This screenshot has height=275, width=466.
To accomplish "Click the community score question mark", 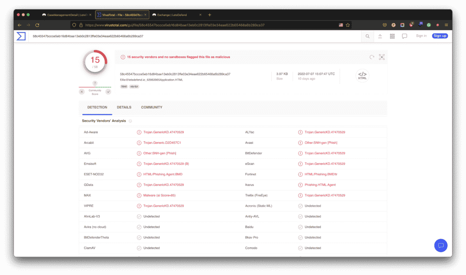I will pos(95,83).
